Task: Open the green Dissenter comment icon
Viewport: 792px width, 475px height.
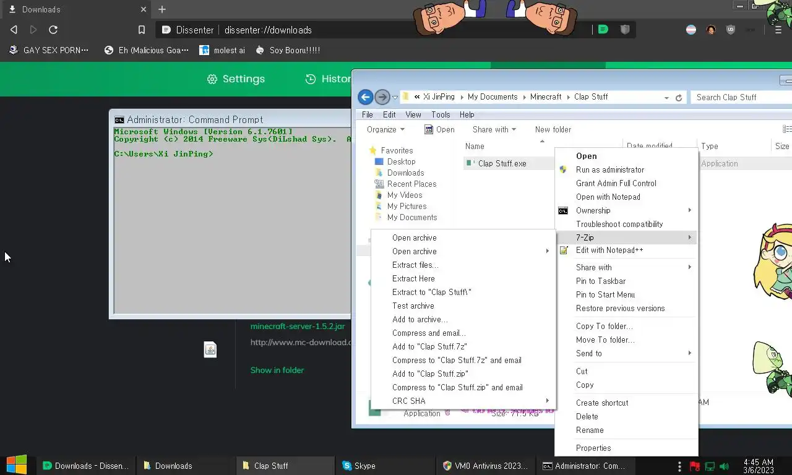Action: 603,29
